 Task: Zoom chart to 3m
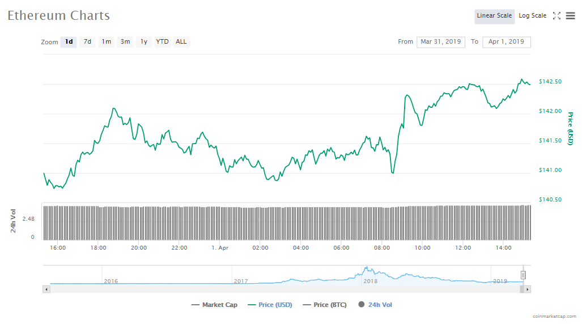pos(125,41)
